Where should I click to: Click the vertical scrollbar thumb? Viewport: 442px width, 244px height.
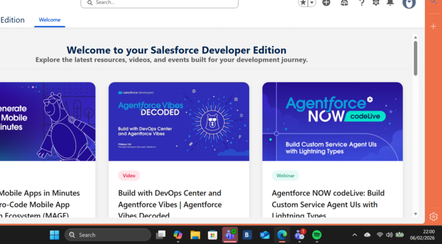pyautogui.click(x=416, y=58)
